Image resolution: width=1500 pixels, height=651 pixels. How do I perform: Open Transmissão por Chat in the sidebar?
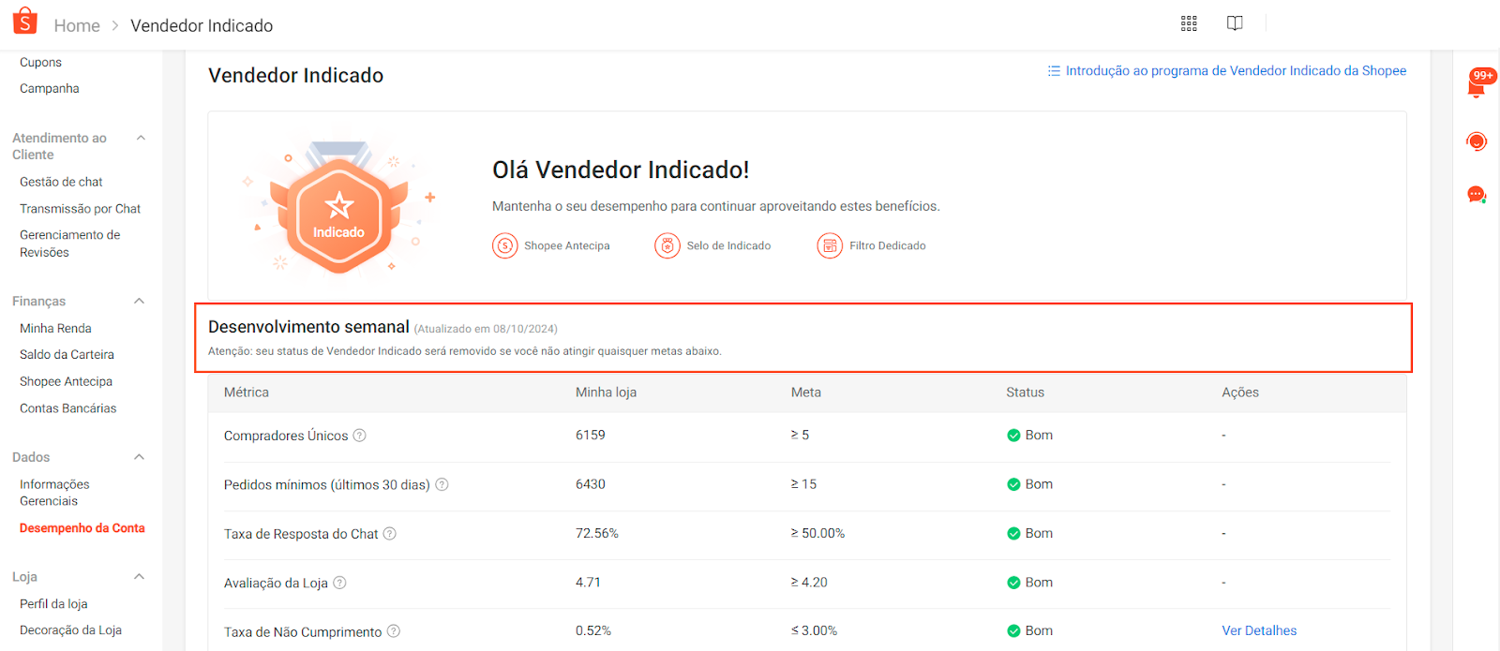pos(80,209)
